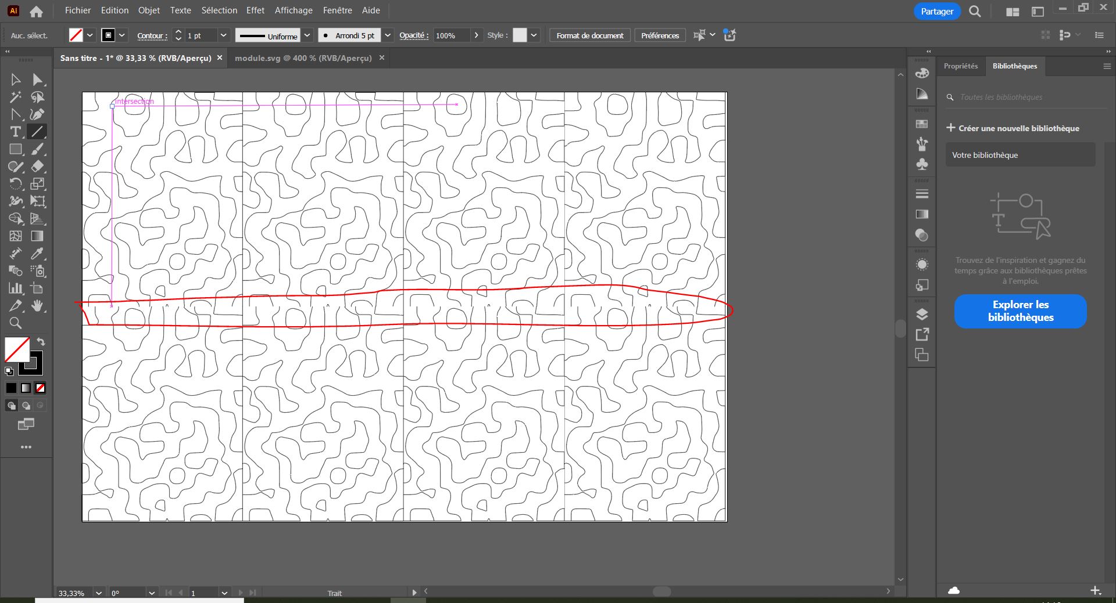Open the fill color dropdown arrow

(x=90, y=35)
